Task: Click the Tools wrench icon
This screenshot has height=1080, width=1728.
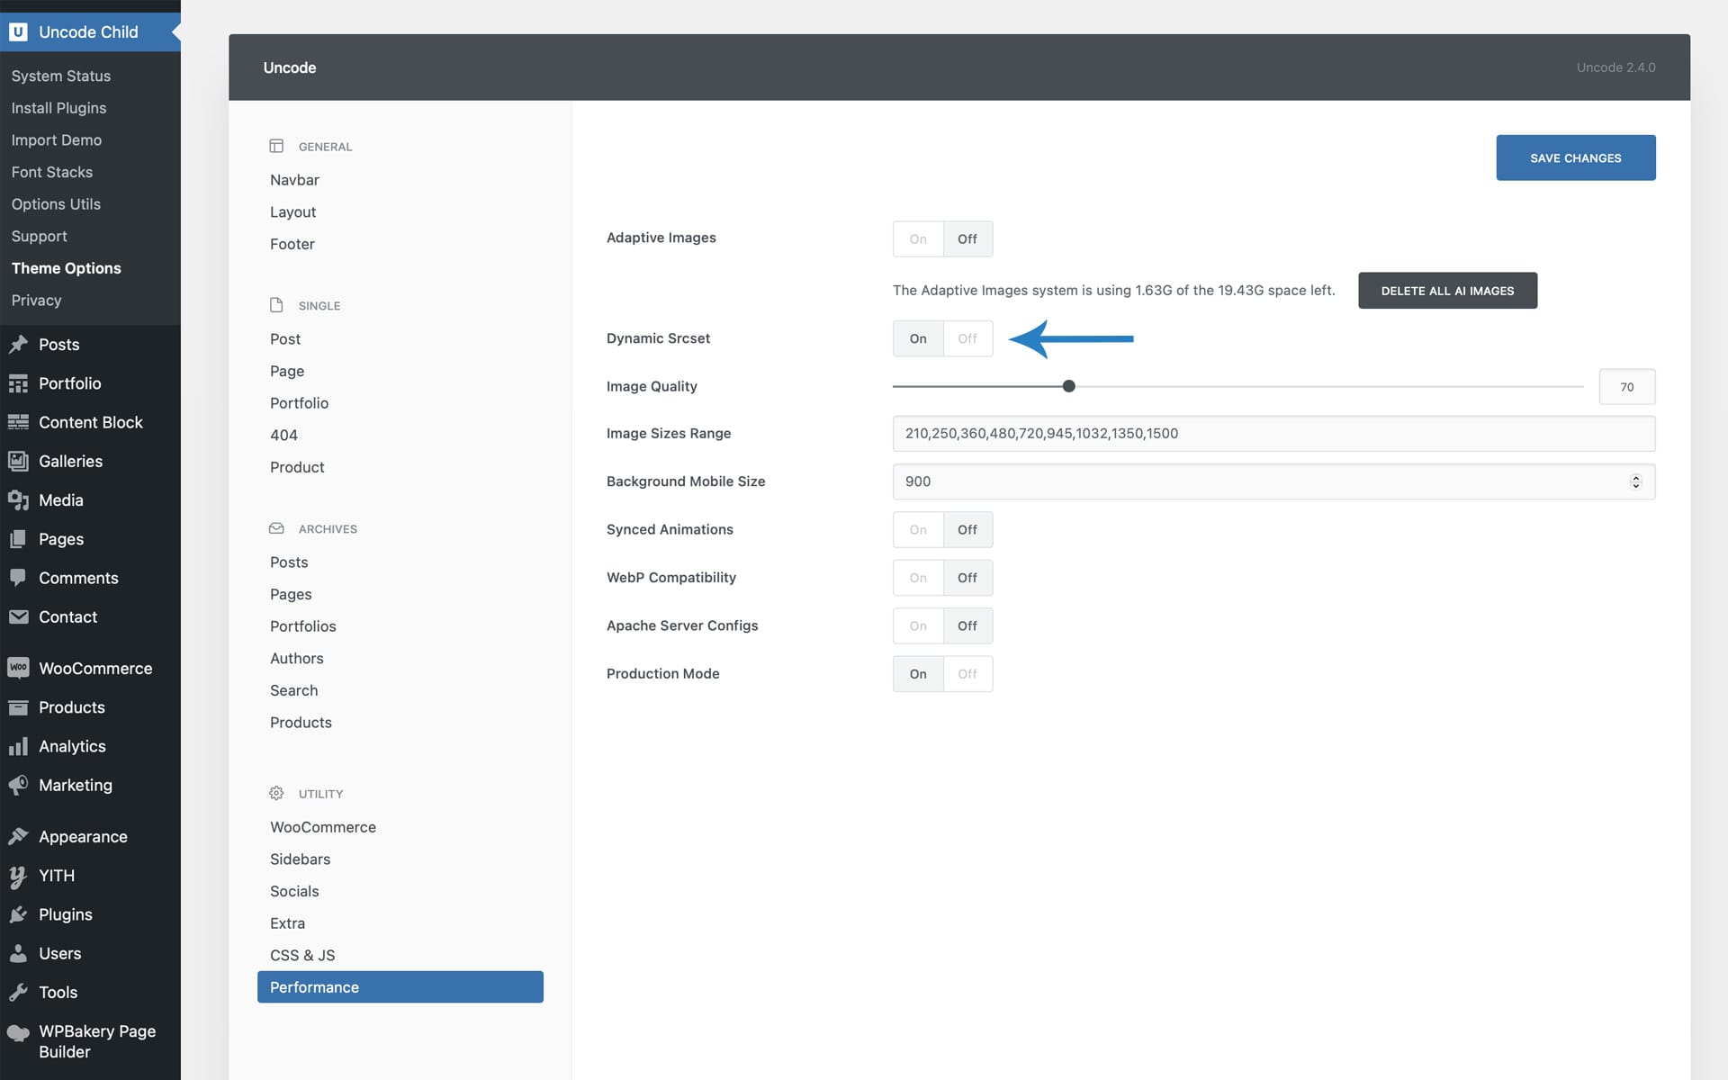Action: point(18,992)
